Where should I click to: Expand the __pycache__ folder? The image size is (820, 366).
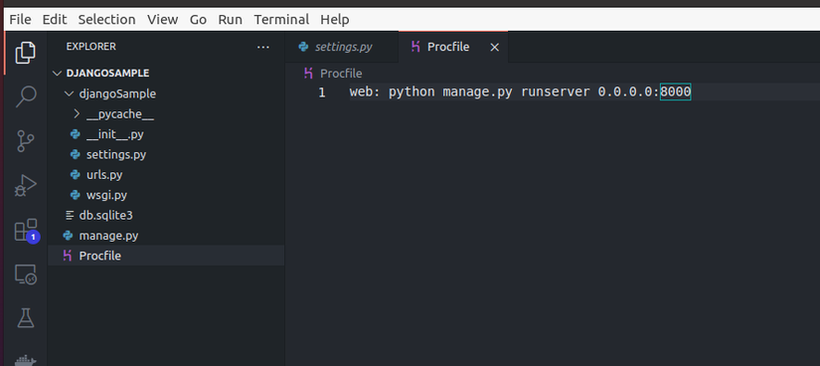tap(77, 114)
